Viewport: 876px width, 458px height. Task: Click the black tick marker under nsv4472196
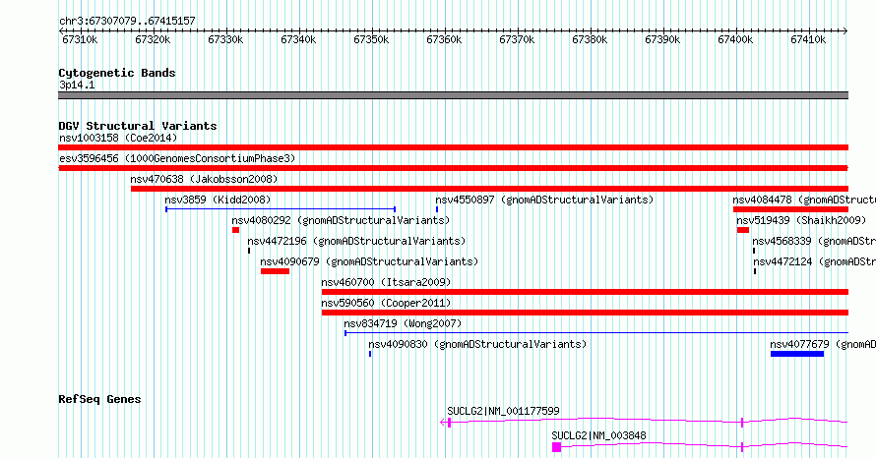(x=249, y=251)
